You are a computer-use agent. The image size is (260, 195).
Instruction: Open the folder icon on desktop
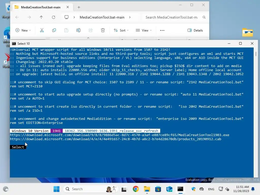point(247,32)
